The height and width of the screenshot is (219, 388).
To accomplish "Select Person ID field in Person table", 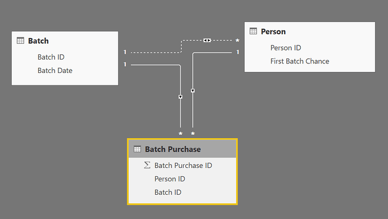I will click(x=286, y=48).
